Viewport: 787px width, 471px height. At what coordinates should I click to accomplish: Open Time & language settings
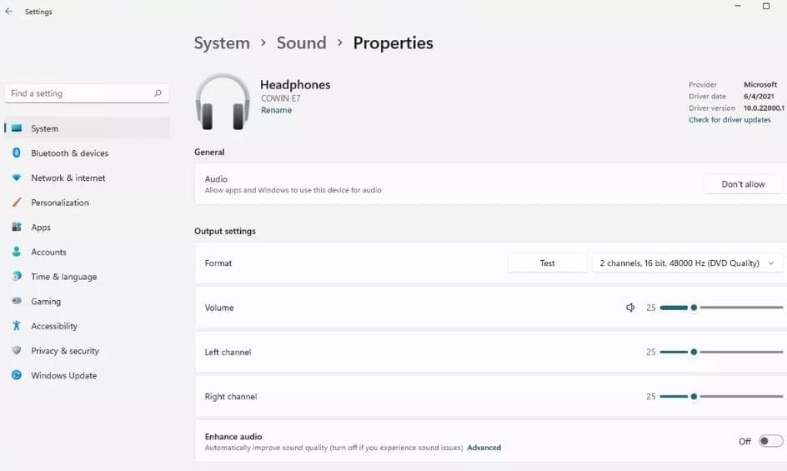point(63,277)
